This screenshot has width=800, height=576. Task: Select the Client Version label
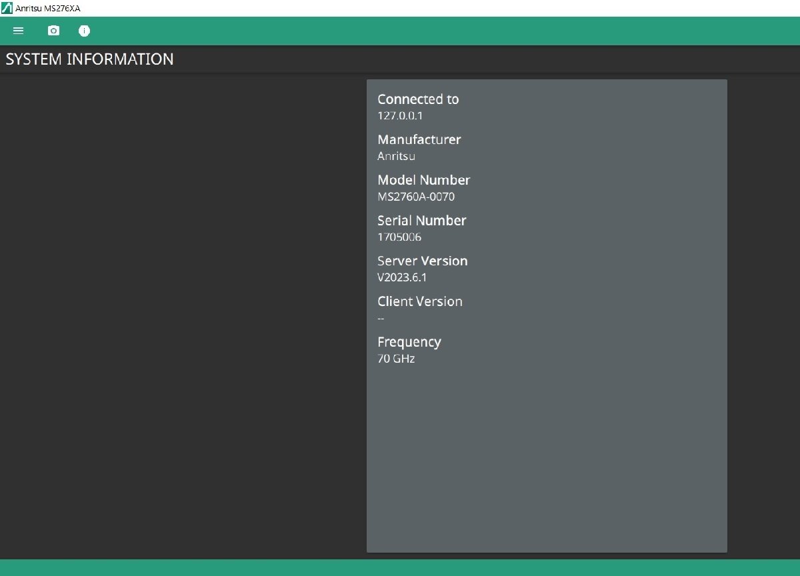(x=419, y=301)
